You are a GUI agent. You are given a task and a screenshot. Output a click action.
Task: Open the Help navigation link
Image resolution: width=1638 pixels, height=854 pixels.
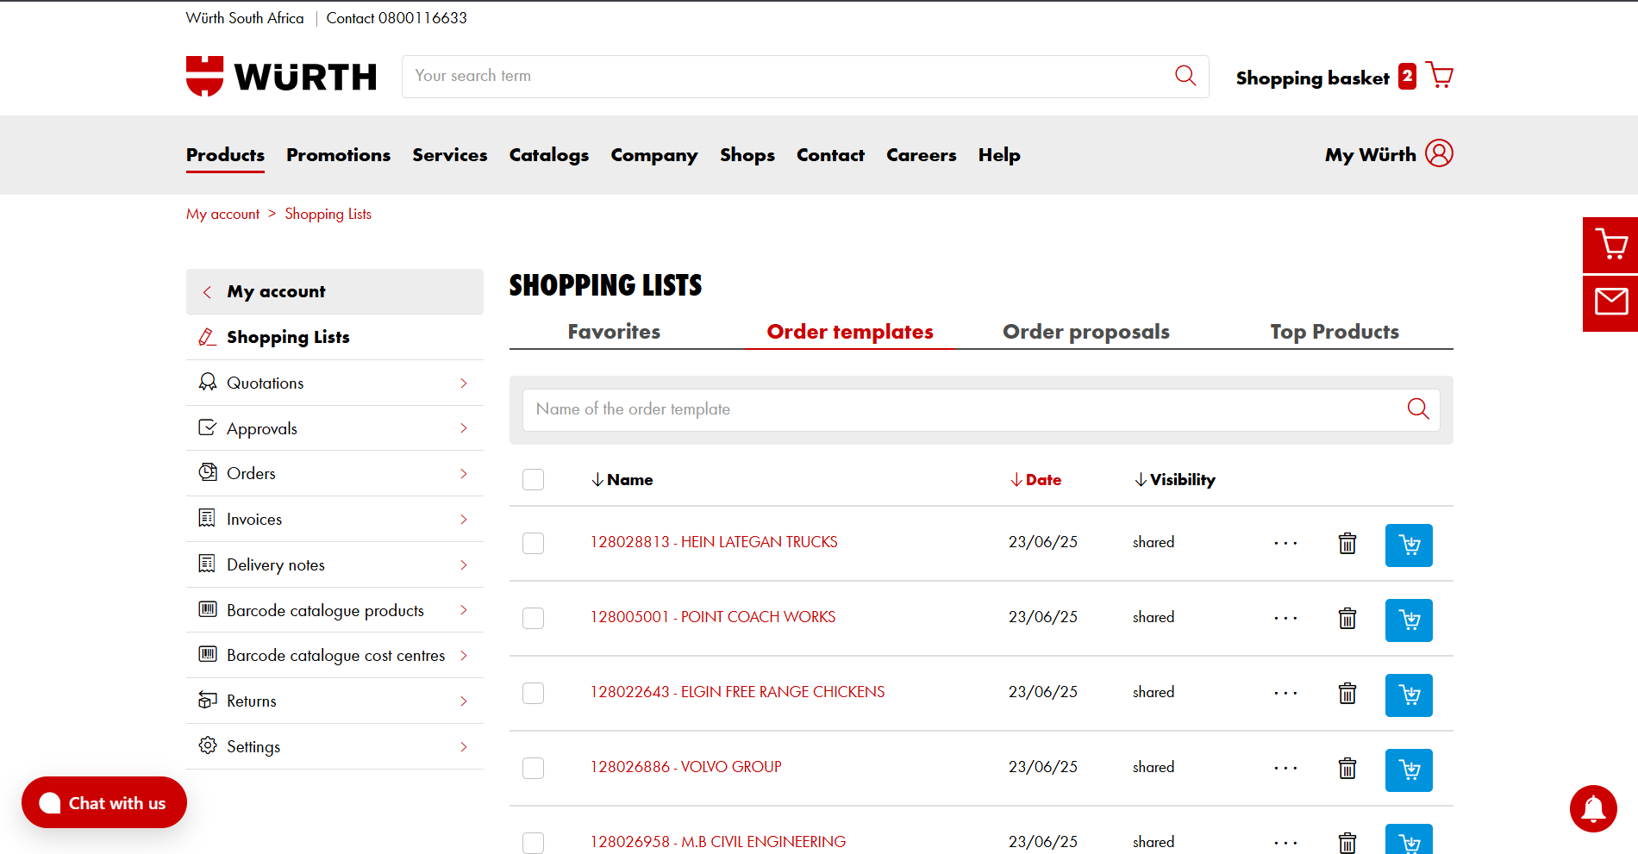point(999,155)
